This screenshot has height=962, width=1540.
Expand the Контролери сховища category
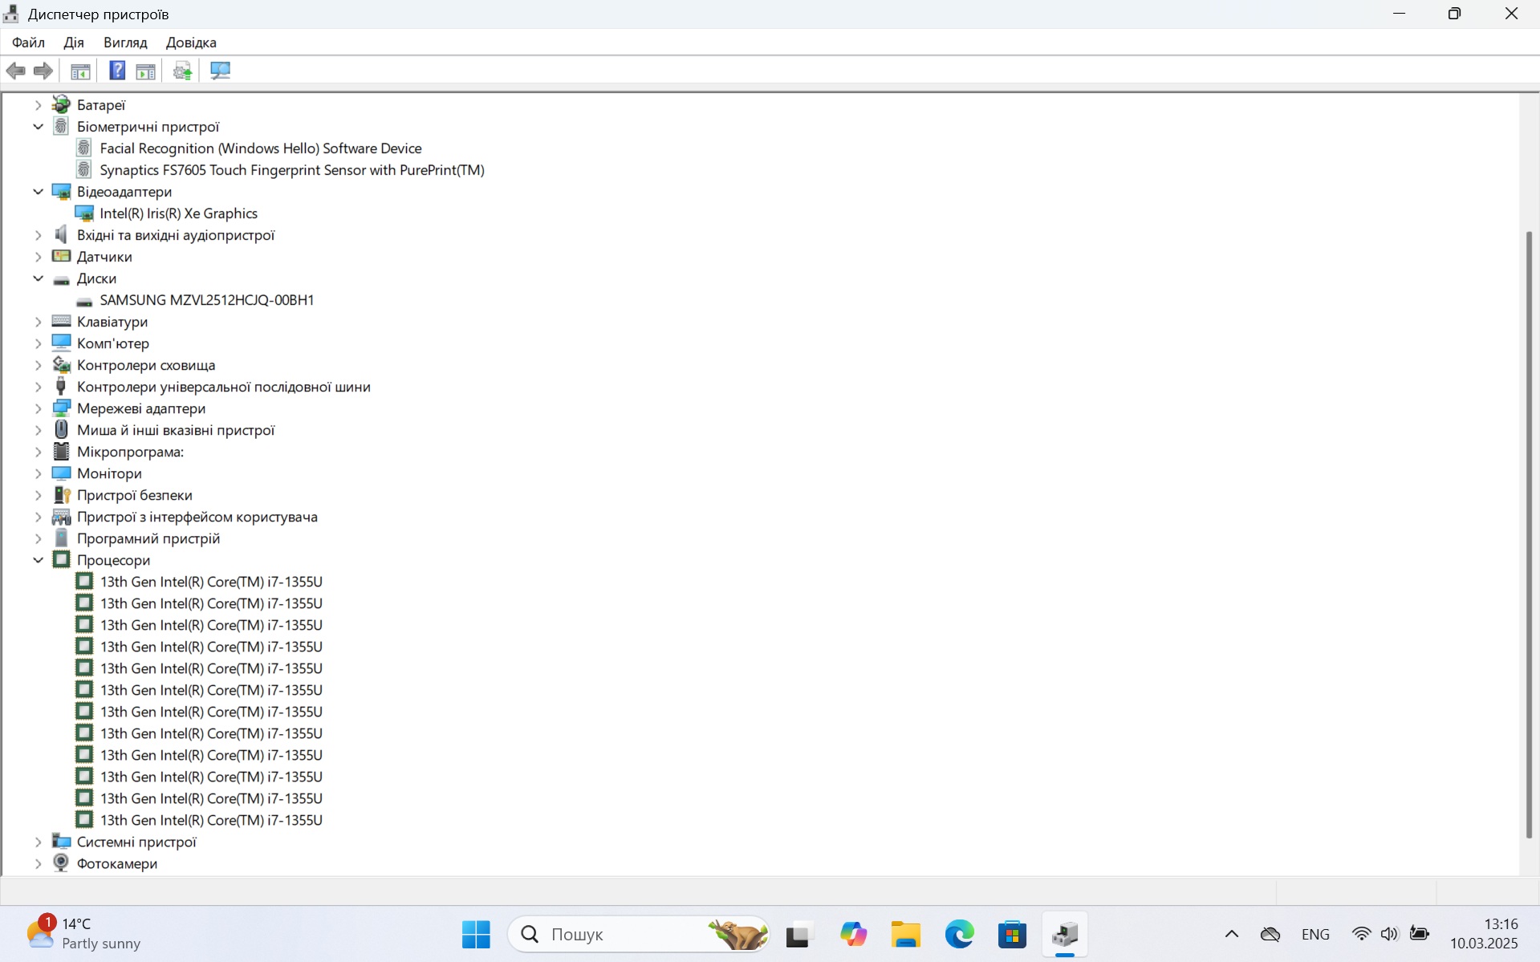coord(38,364)
